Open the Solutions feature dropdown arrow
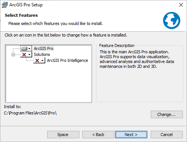Viewport: 187px width, 142px height. (30, 54)
